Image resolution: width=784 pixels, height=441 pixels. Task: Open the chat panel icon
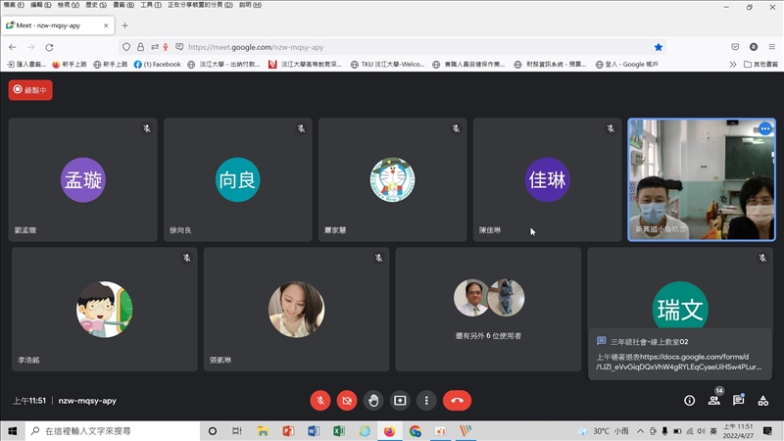(738, 400)
